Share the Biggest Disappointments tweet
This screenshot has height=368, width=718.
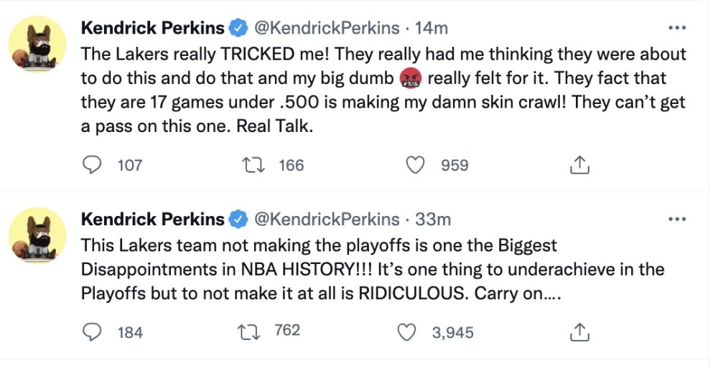pos(579,332)
